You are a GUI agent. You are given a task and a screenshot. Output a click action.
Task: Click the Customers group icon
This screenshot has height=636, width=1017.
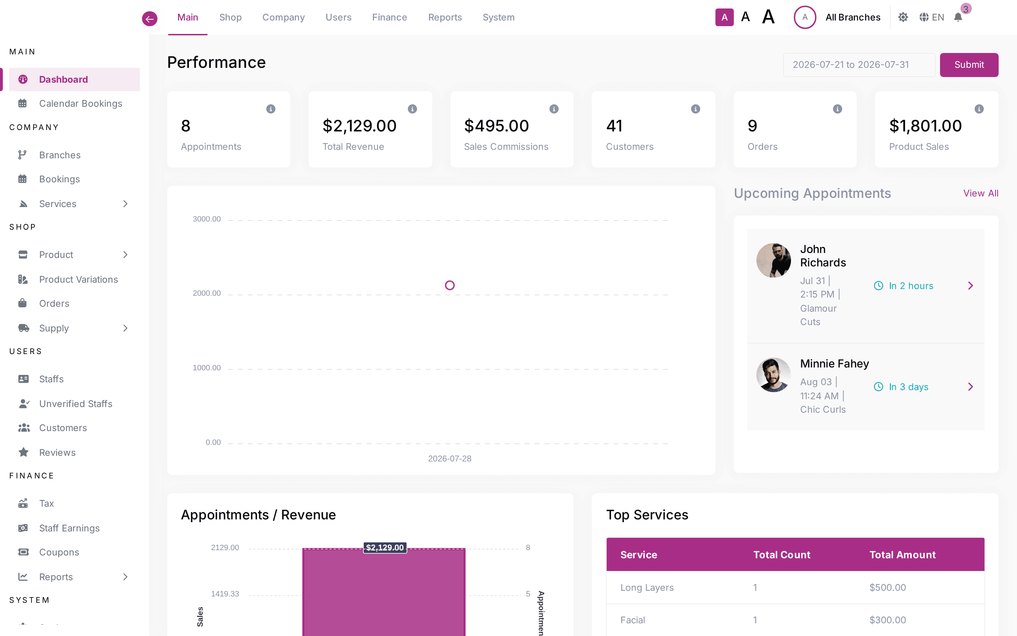coord(24,428)
